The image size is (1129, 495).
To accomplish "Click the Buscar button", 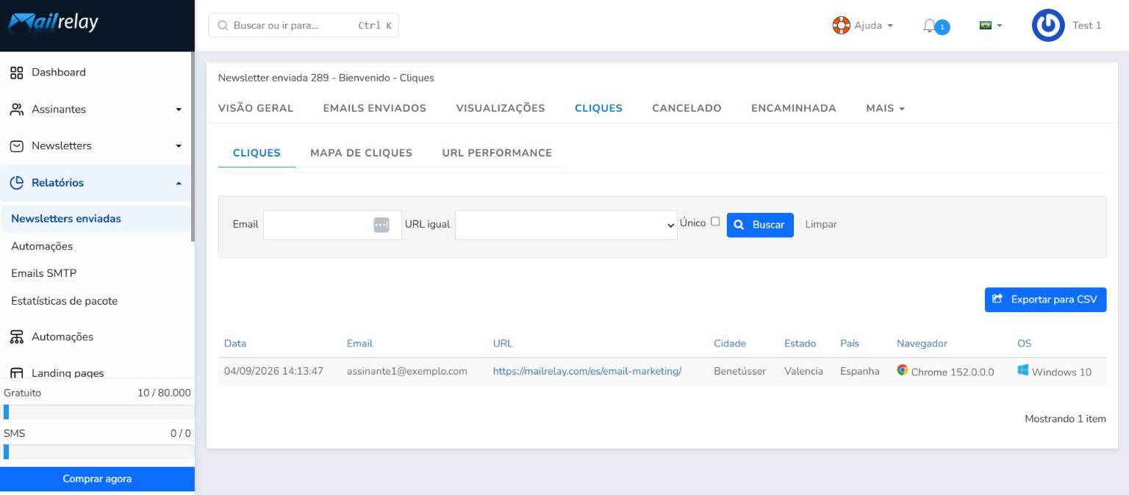I will [760, 225].
